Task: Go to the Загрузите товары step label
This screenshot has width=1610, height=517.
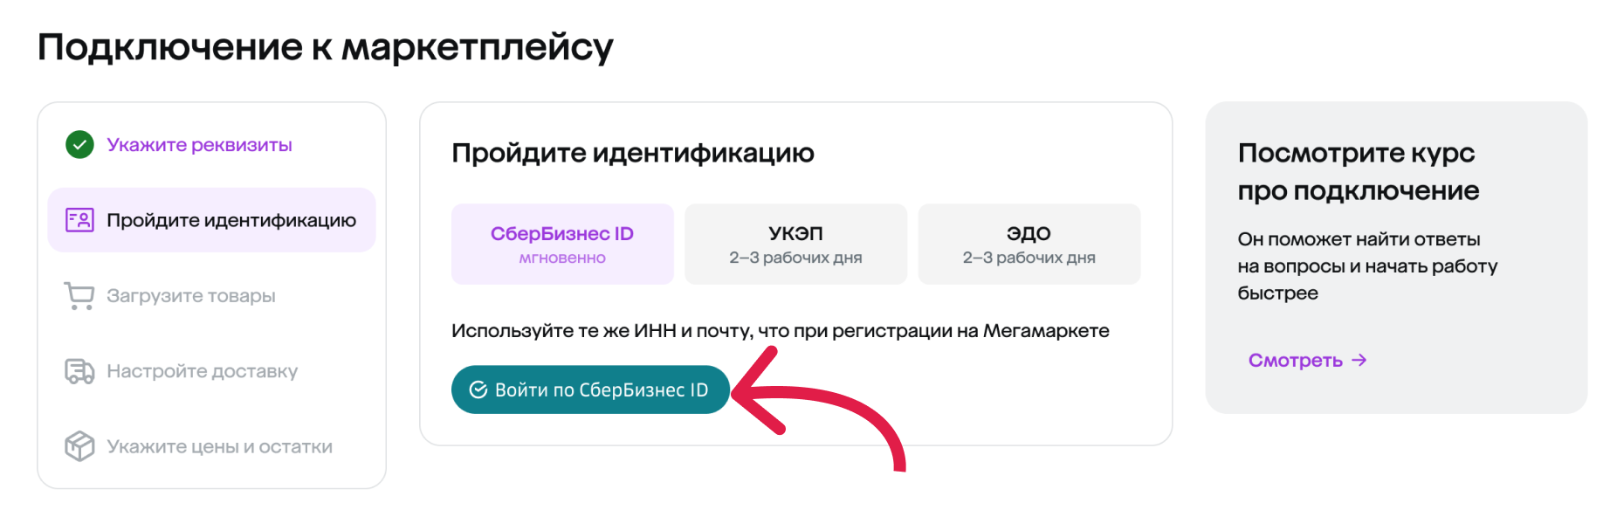Action: point(191,296)
